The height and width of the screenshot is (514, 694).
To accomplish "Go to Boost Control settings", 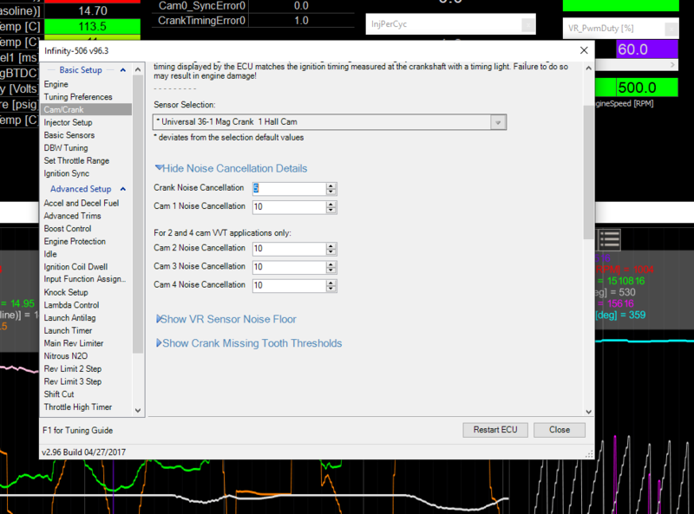I will pos(68,229).
